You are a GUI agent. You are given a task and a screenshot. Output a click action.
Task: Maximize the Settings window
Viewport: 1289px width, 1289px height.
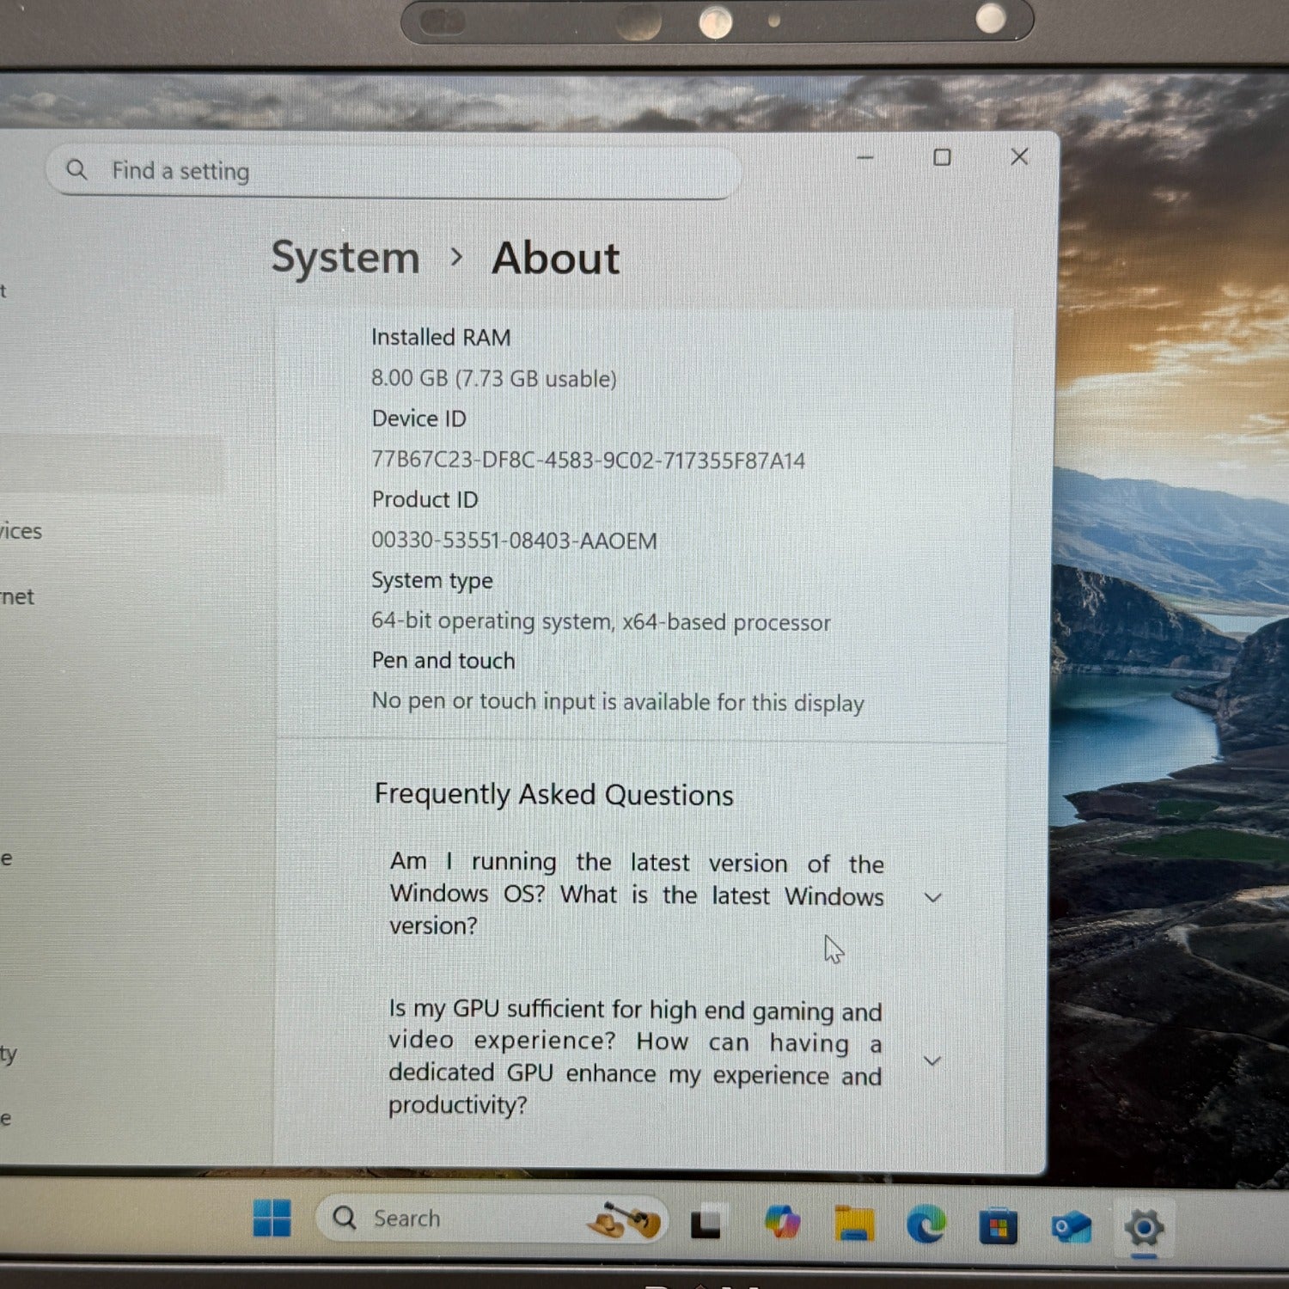click(x=942, y=157)
